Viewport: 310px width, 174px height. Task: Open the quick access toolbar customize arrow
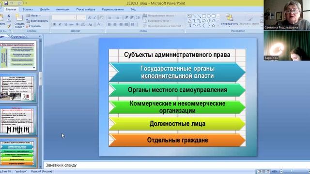(26, 3)
